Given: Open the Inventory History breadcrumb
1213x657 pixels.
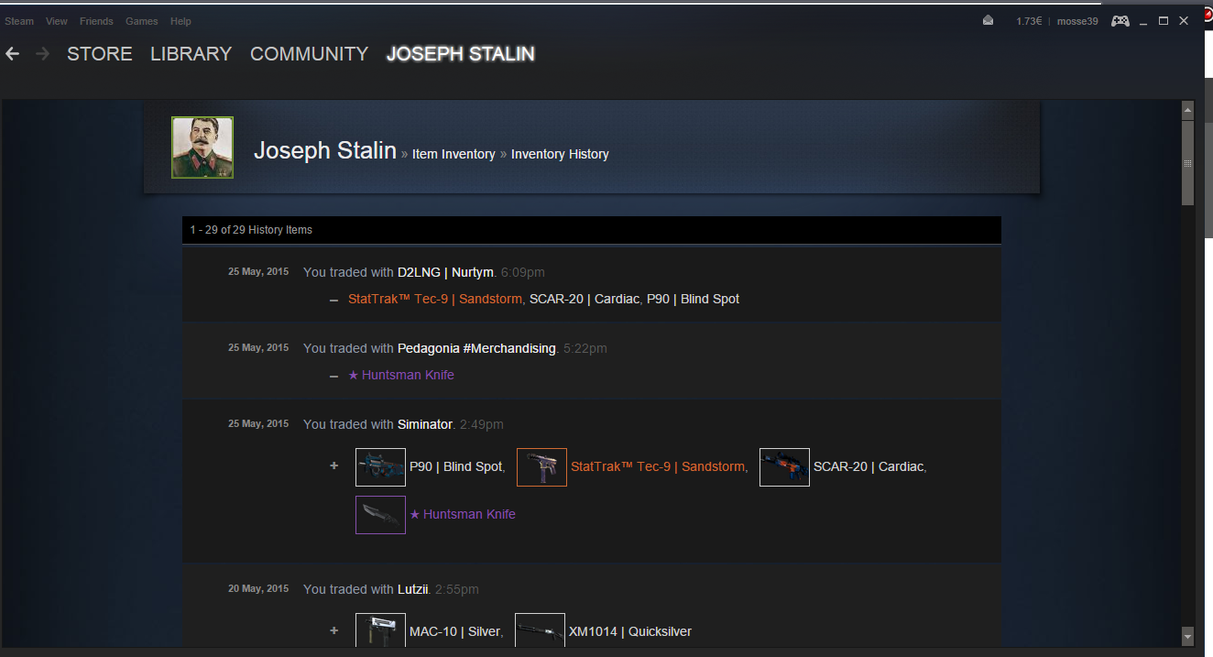Looking at the screenshot, I should tap(560, 154).
